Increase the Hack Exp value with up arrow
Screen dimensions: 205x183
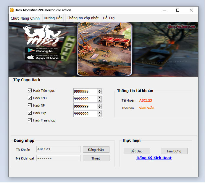click(x=100, y=113)
